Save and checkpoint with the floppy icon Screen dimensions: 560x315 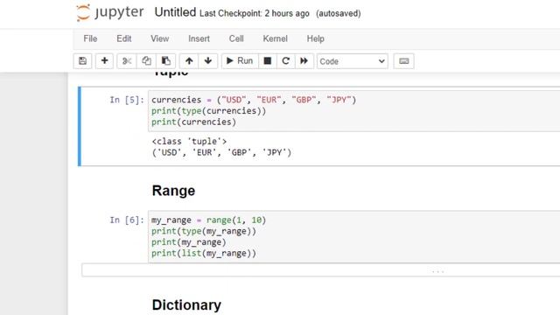(82, 61)
